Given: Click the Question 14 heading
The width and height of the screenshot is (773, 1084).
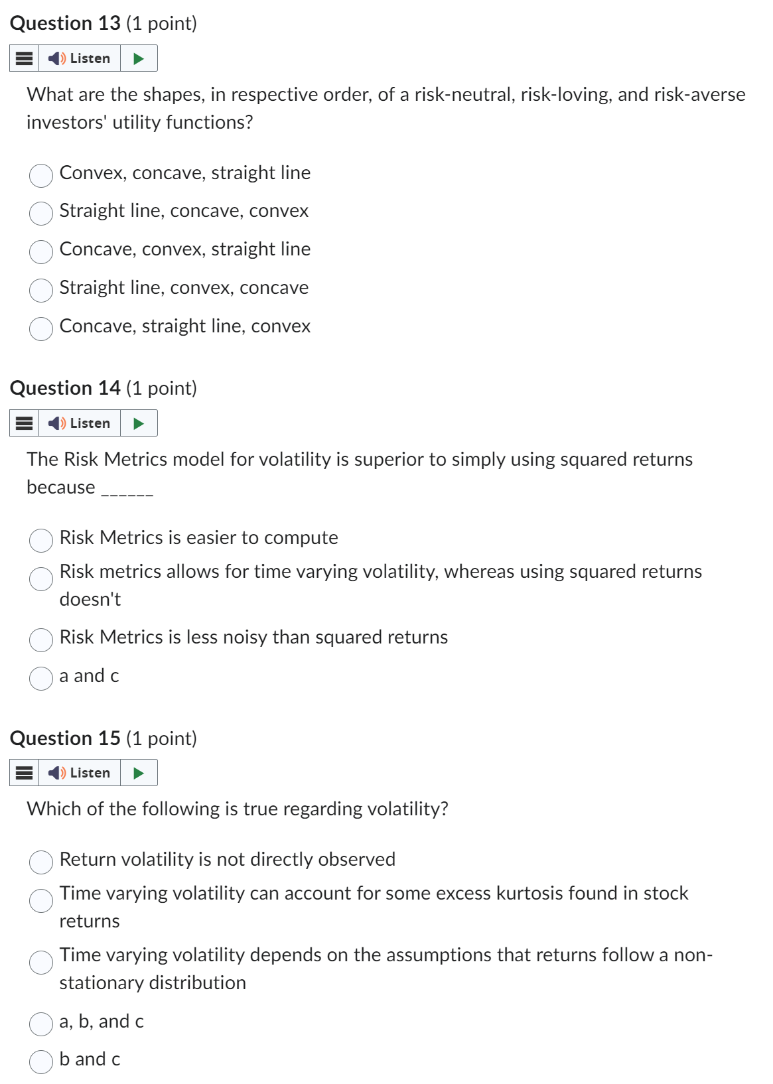Looking at the screenshot, I should [105, 388].
